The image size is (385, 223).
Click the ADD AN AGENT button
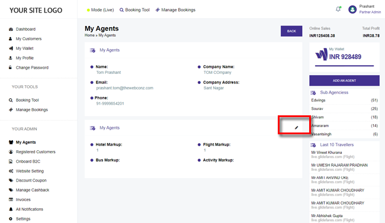tap(344, 80)
